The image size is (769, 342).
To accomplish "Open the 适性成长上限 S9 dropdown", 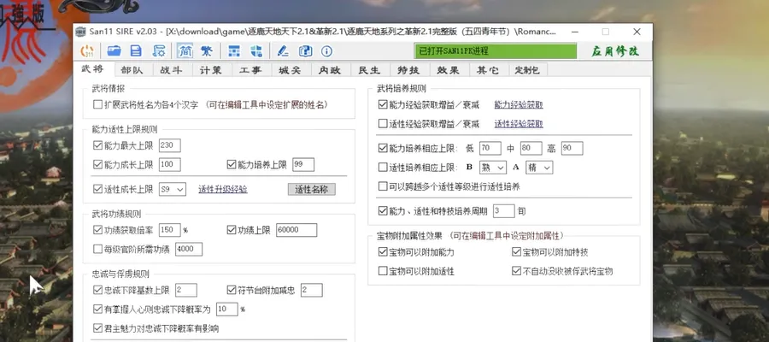I will coord(173,189).
